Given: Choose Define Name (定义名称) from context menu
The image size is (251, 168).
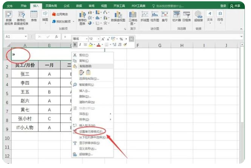Looking at the screenshot, I should tap(93, 148).
